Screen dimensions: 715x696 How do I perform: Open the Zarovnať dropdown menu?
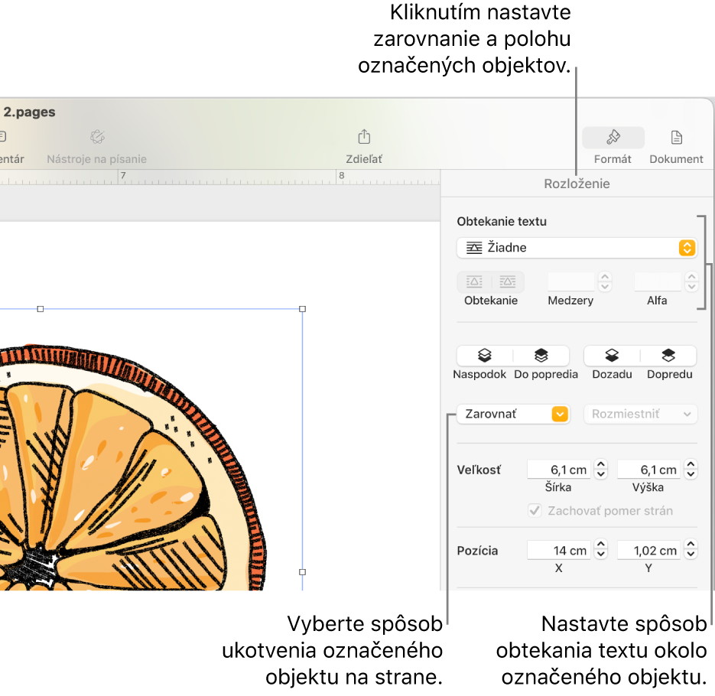click(x=513, y=414)
